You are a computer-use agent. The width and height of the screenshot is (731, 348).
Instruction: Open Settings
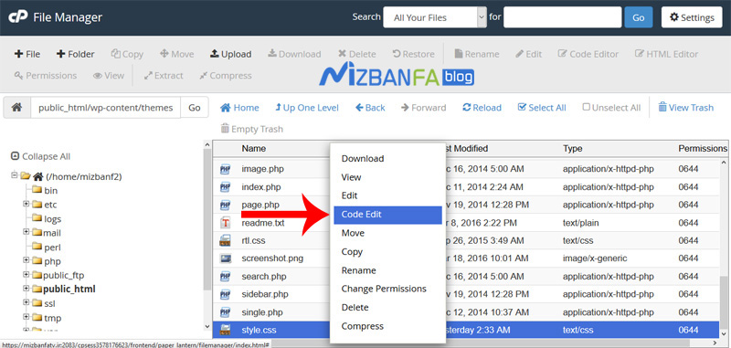tap(692, 17)
